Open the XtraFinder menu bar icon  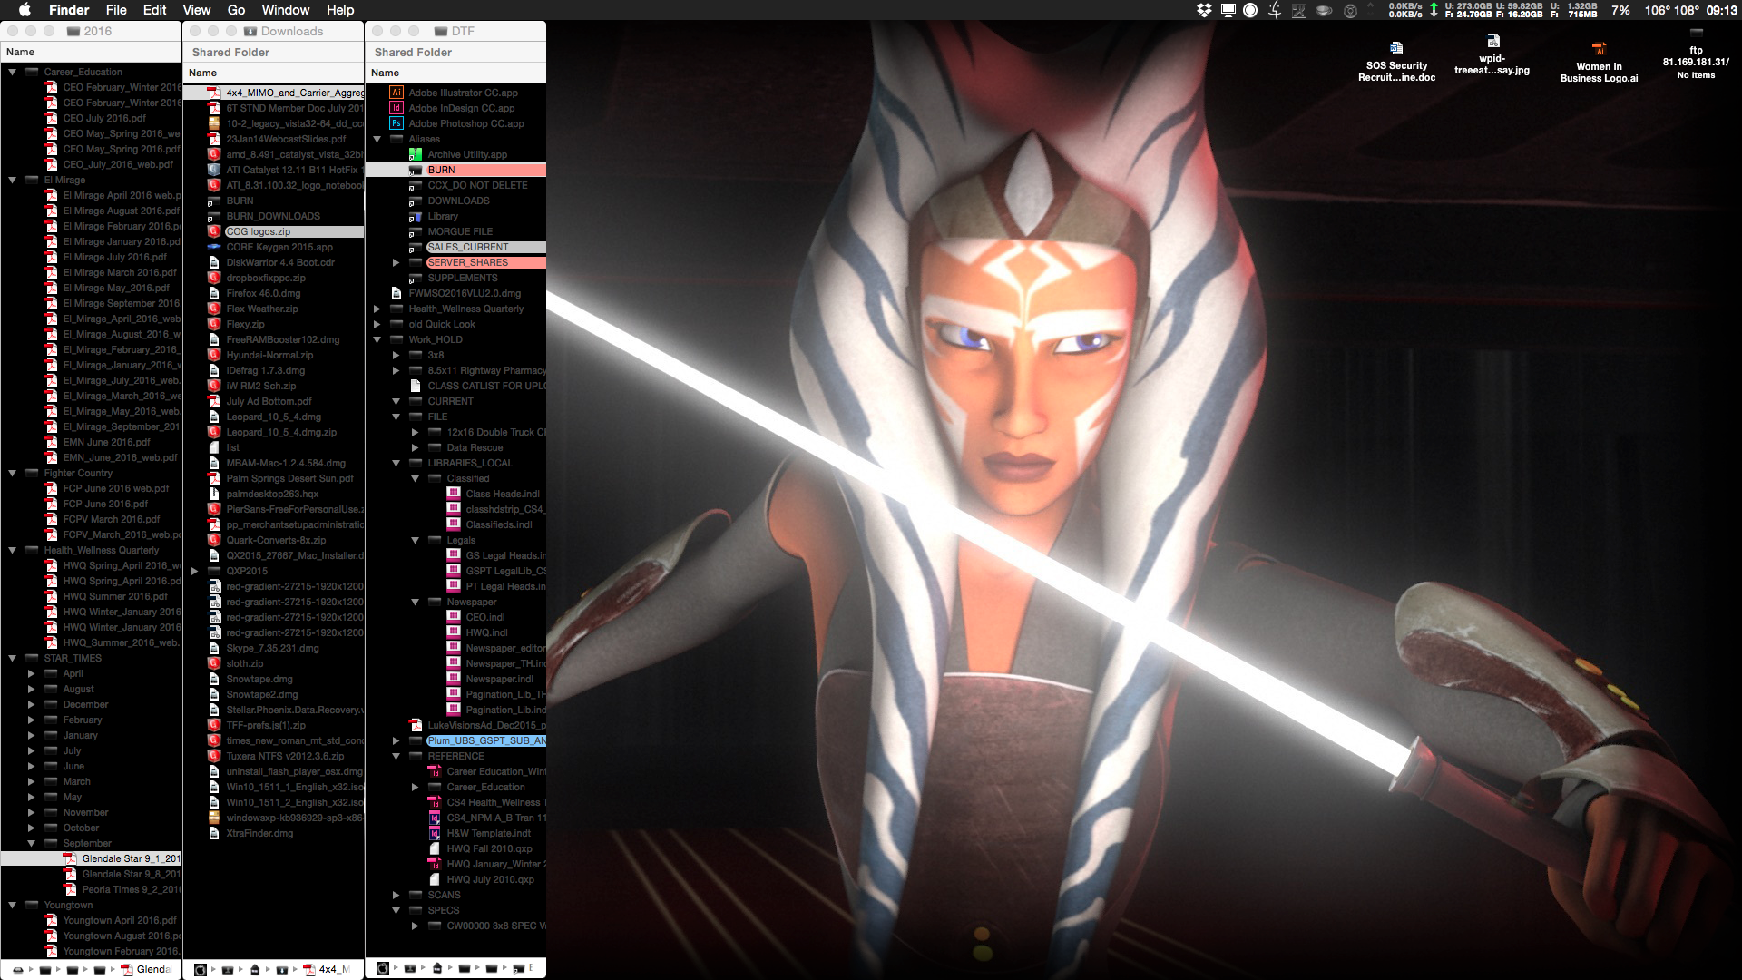point(1275,10)
